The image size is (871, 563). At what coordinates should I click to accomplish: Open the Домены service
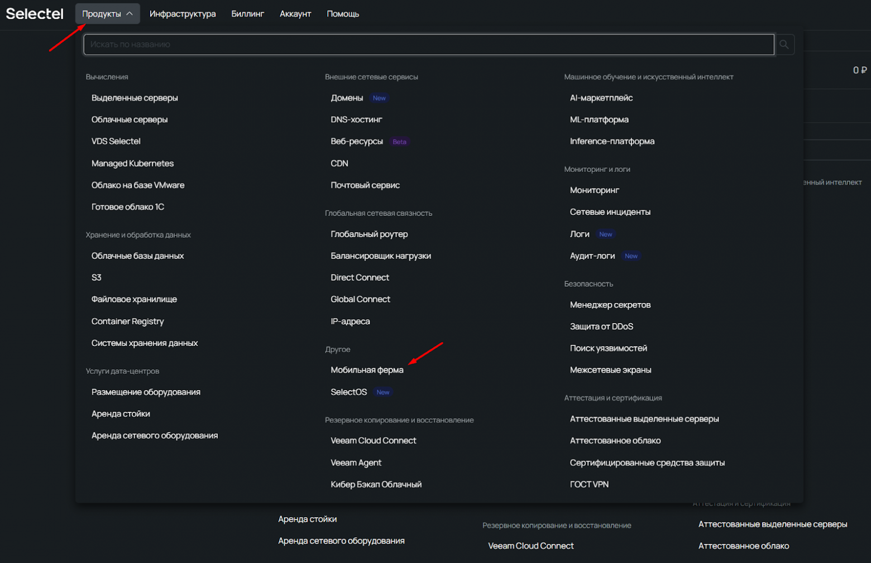click(x=347, y=98)
